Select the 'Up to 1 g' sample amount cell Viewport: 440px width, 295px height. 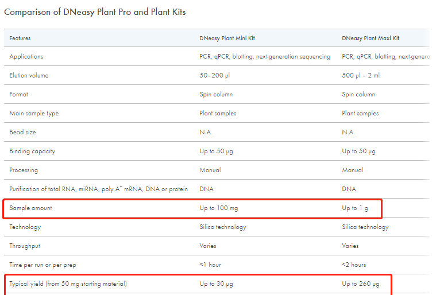(x=355, y=208)
